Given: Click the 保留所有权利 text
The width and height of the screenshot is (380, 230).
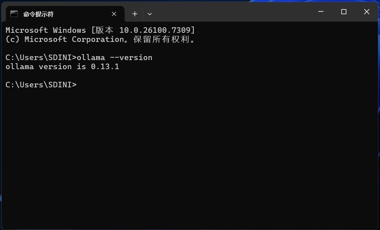Looking at the screenshot, I should click(162, 39).
